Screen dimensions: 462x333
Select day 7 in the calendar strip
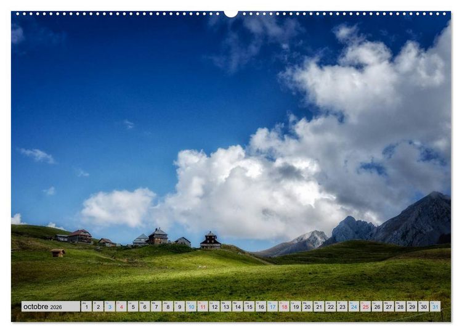point(156,306)
